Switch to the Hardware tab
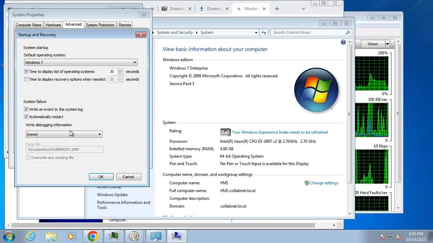Screen dimensions: 433x243 [53, 25]
